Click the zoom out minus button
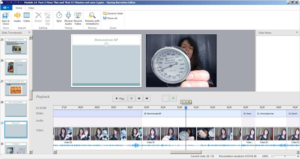Screen dimensions: 300x159 tap(272, 156)
